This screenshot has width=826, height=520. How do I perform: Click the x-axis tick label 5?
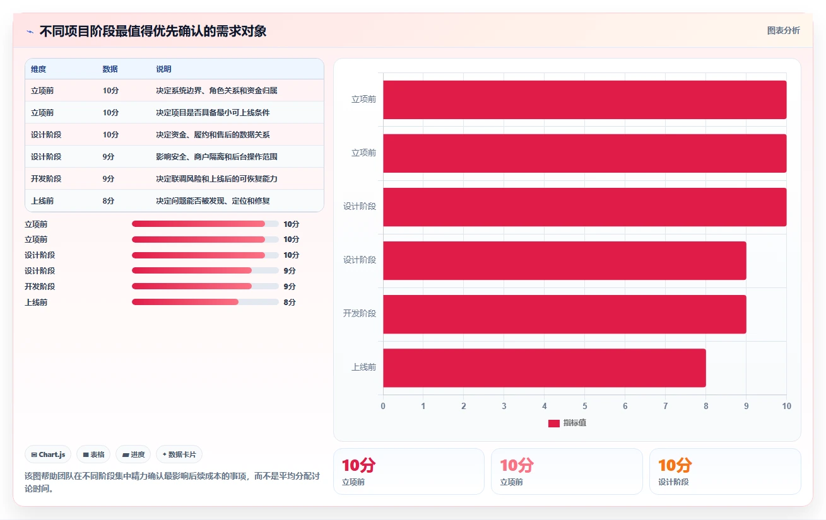coord(585,406)
